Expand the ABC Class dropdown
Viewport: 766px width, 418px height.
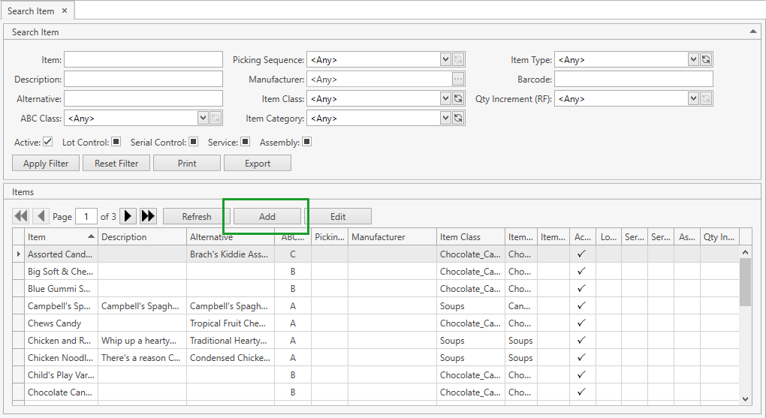pyautogui.click(x=203, y=118)
